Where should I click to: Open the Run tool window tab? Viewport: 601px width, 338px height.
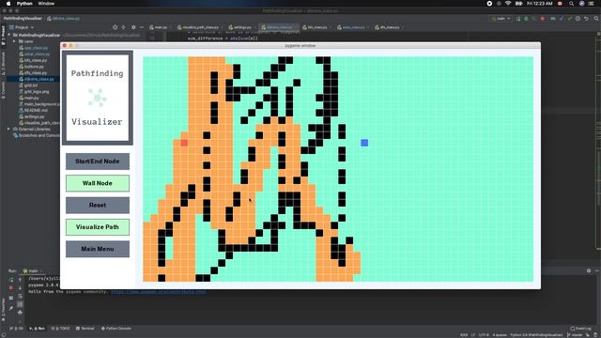click(38, 329)
